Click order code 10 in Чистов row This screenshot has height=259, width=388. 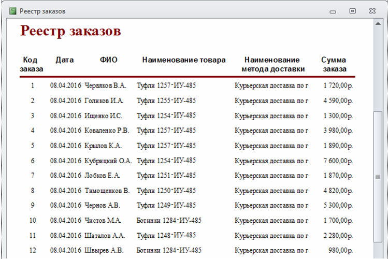click(33, 221)
